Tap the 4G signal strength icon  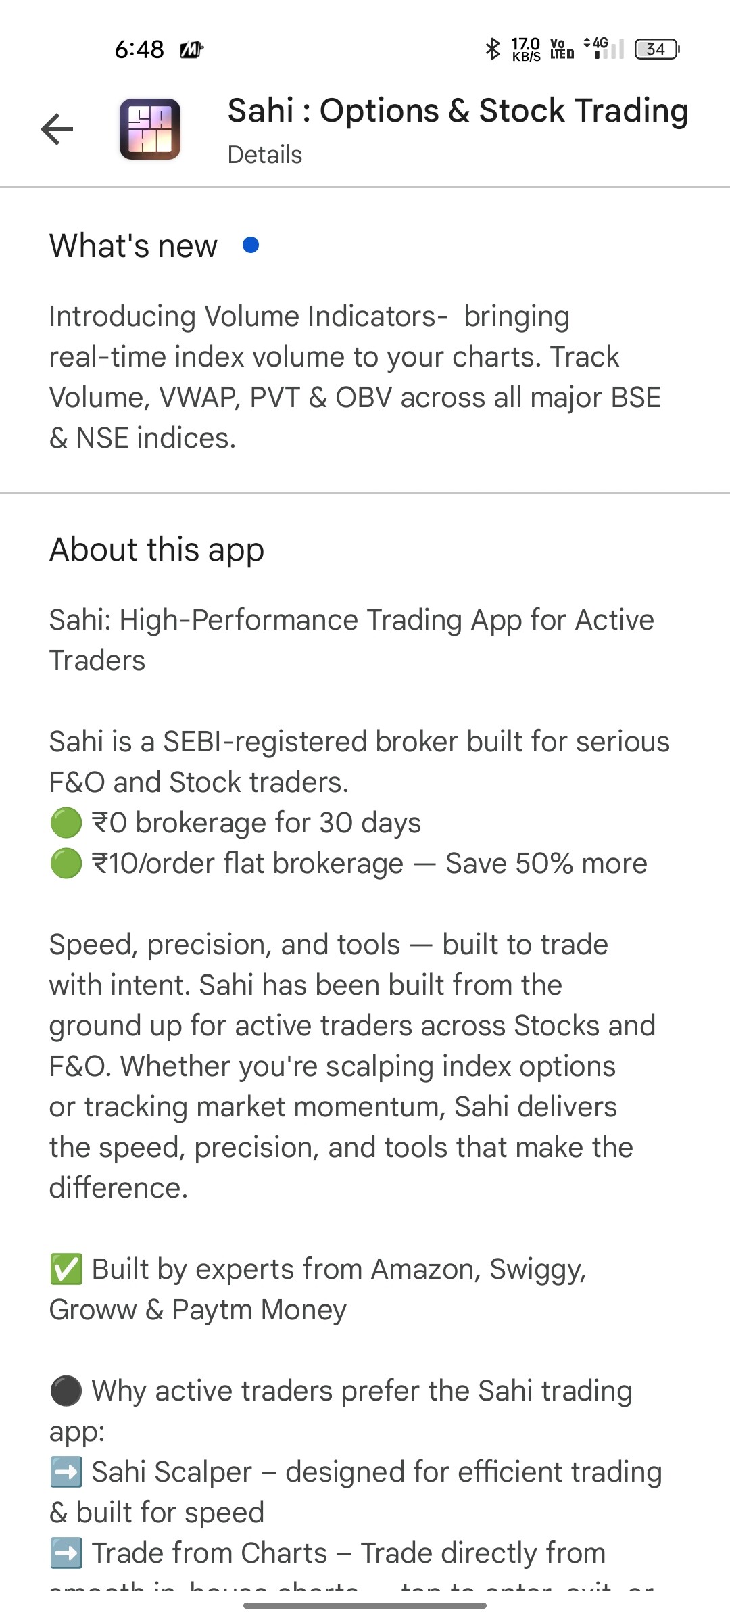[604, 48]
